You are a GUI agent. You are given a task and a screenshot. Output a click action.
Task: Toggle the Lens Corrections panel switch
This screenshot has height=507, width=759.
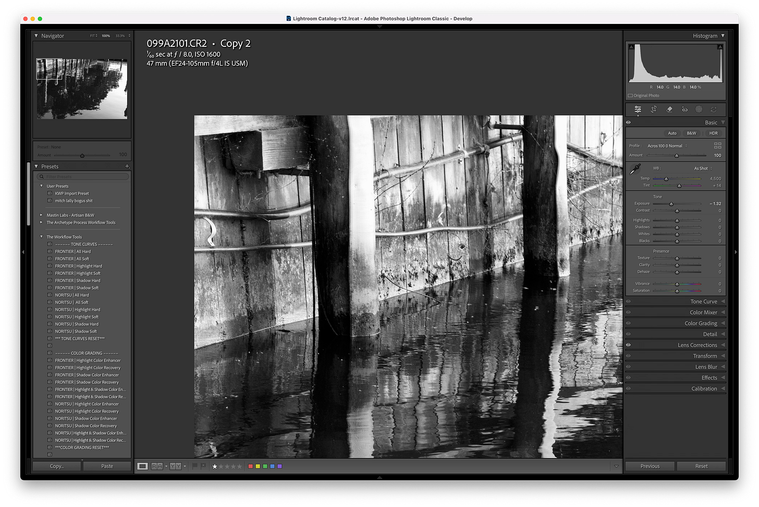point(628,344)
